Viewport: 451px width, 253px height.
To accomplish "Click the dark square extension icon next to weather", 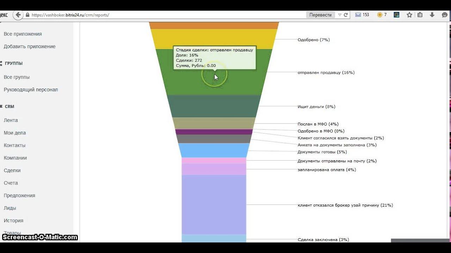I will pos(396,15).
